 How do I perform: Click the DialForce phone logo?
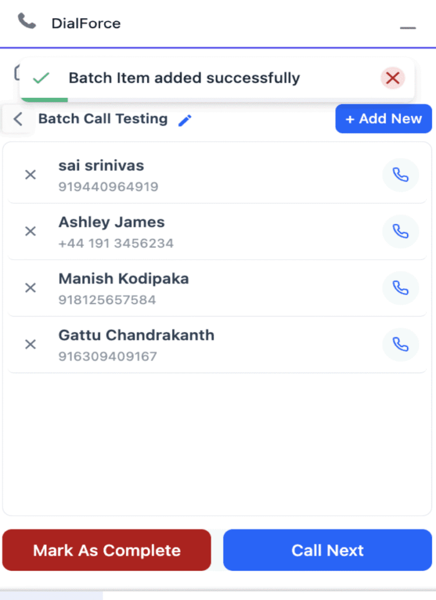tap(26, 22)
